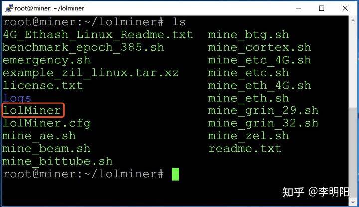This screenshot has height=207, width=359.
Task: Click the benchmark_epoch_385.sh file name
Action: coord(83,48)
